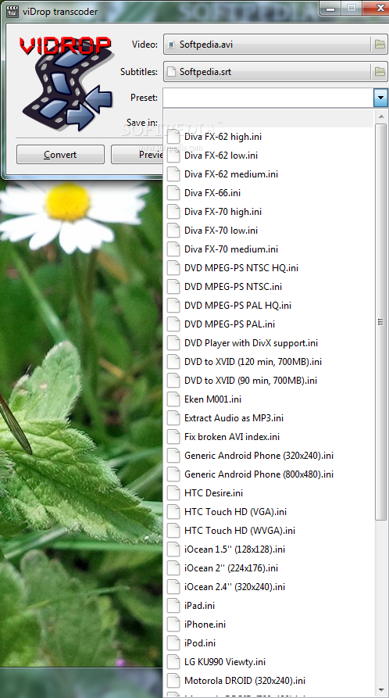Click file icon beside iOcean 2'' (224x176).ini

[x=173, y=568]
